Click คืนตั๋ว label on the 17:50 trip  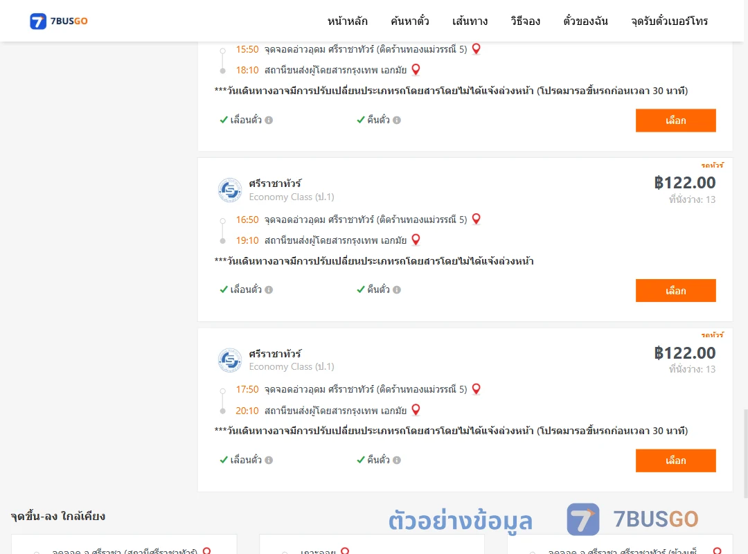pos(378,460)
